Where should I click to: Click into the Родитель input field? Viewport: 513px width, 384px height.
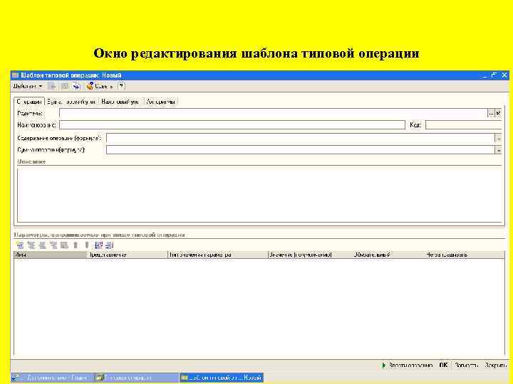[273, 113]
